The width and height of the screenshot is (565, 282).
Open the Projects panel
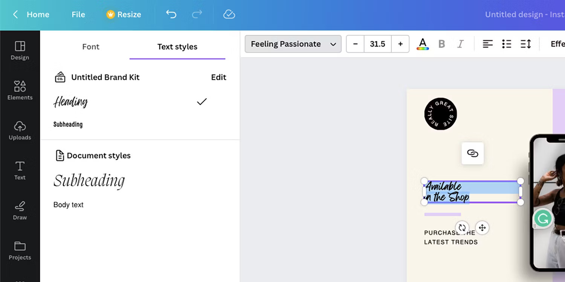(x=20, y=250)
